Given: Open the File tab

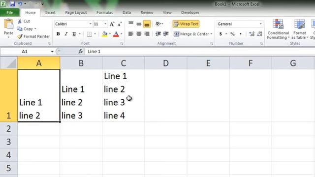Looking at the screenshot, I should (10, 12).
